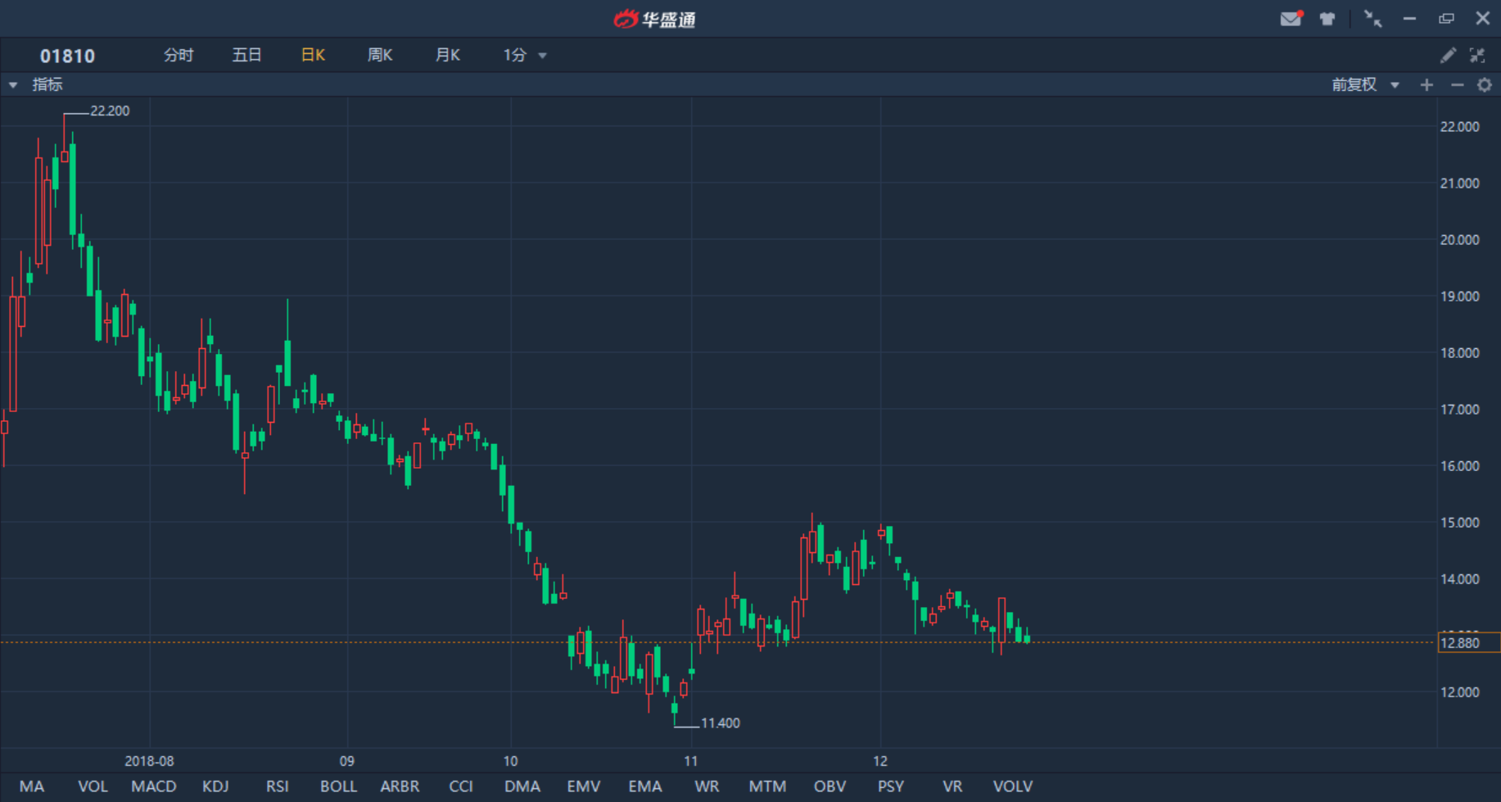
Task: Toggle the MACD indicator
Action: point(153,786)
